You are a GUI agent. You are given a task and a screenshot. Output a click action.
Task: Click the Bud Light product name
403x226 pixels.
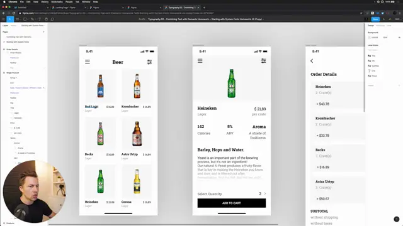coord(91,106)
